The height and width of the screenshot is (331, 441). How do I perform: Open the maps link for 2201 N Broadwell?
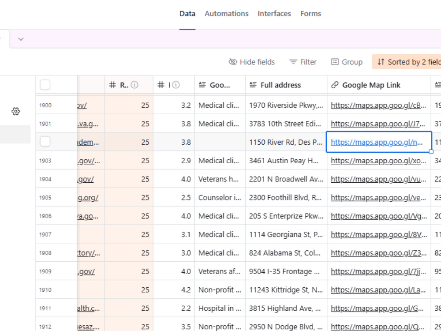378,179
